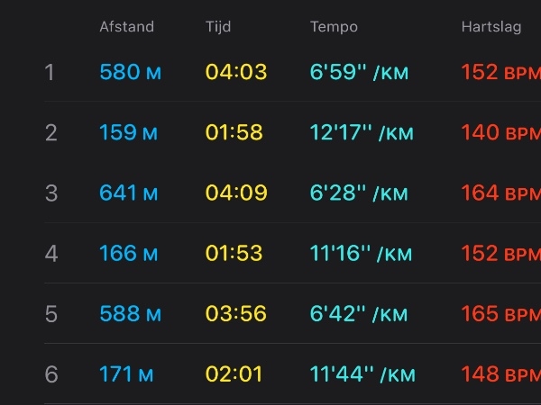Click the 641 m distance value
This screenshot has height=405, width=541.
pyautogui.click(x=129, y=193)
